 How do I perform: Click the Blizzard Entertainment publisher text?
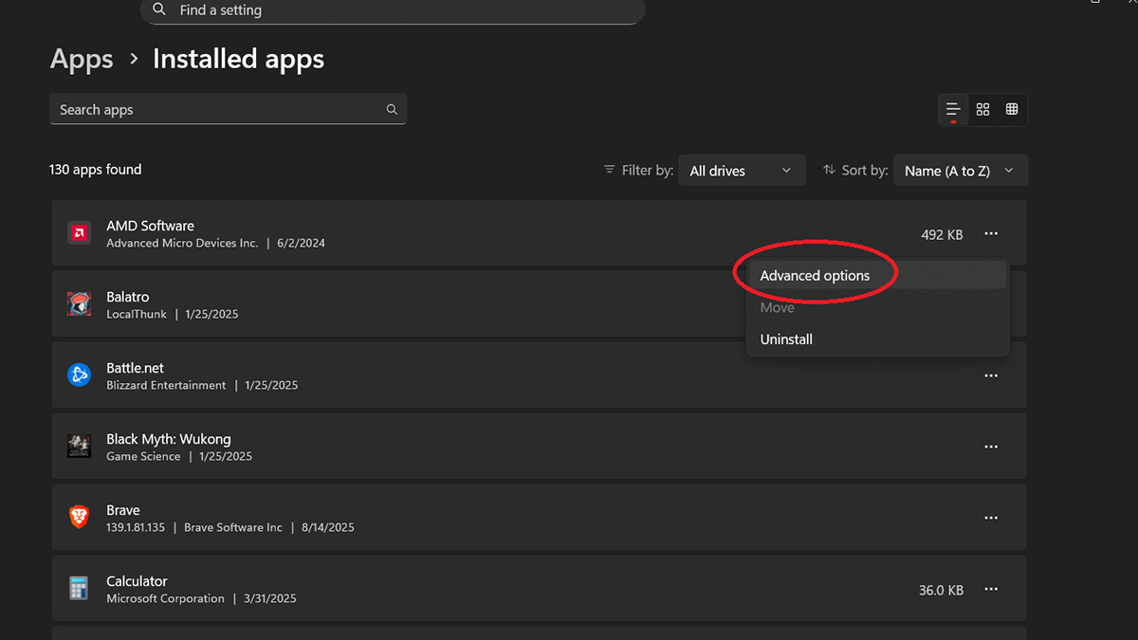pos(166,386)
